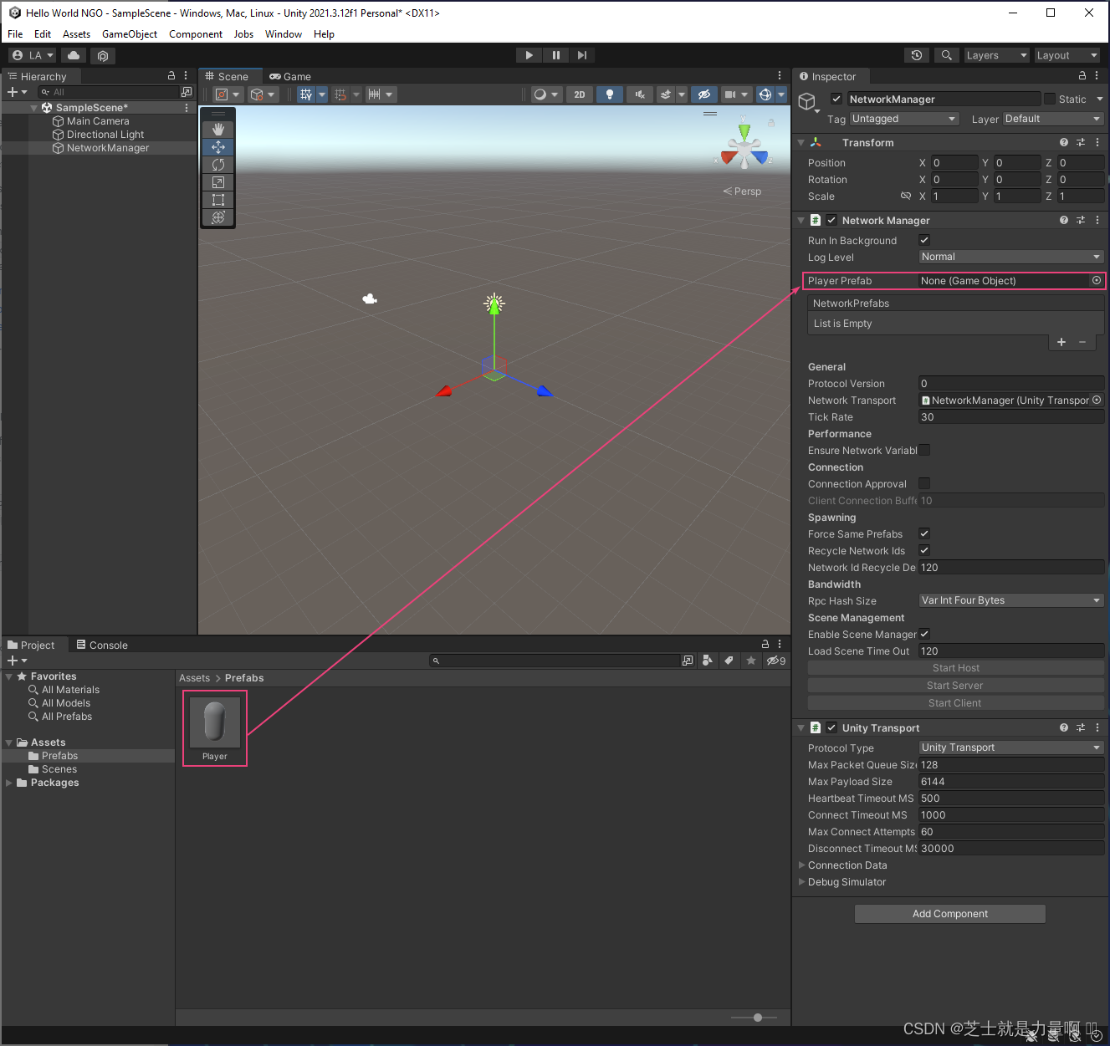This screenshot has height=1046, width=1110.
Task: Toggle scene visibility eye icon
Action: (704, 94)
